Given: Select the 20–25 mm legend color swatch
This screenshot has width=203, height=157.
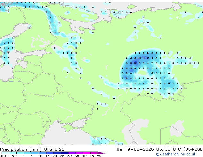Looking at the screenshot, I should click(57, 153).
